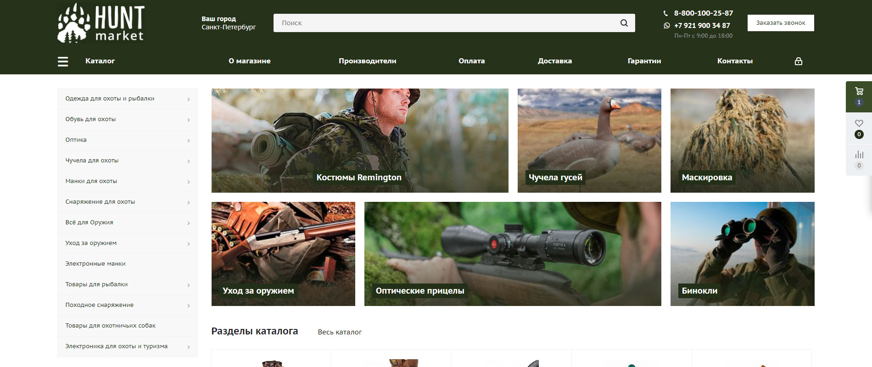The image size is (872, 367).
Task: Click the Разделы каталога heading
Action: [x=255, y=331]
